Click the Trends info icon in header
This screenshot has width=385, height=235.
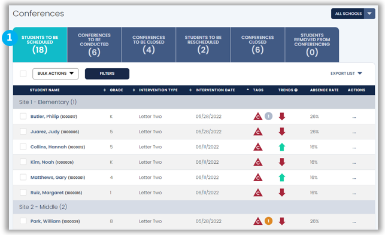coord(296,90)
